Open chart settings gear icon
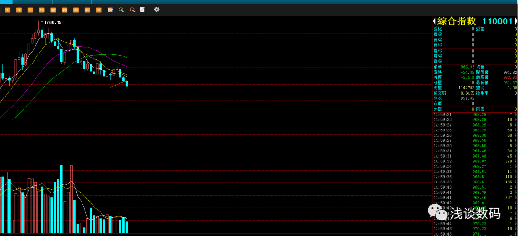 pos(156,10)
